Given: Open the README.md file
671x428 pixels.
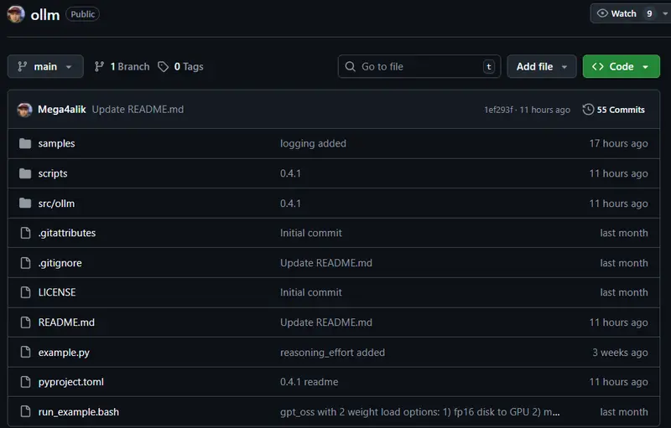Looking at the screenshot, I should (x=66, y=322).
